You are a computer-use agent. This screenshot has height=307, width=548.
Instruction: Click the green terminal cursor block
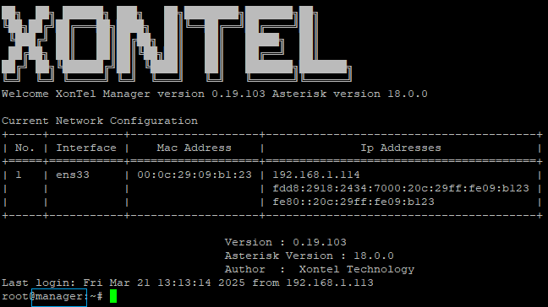(113, 296)
